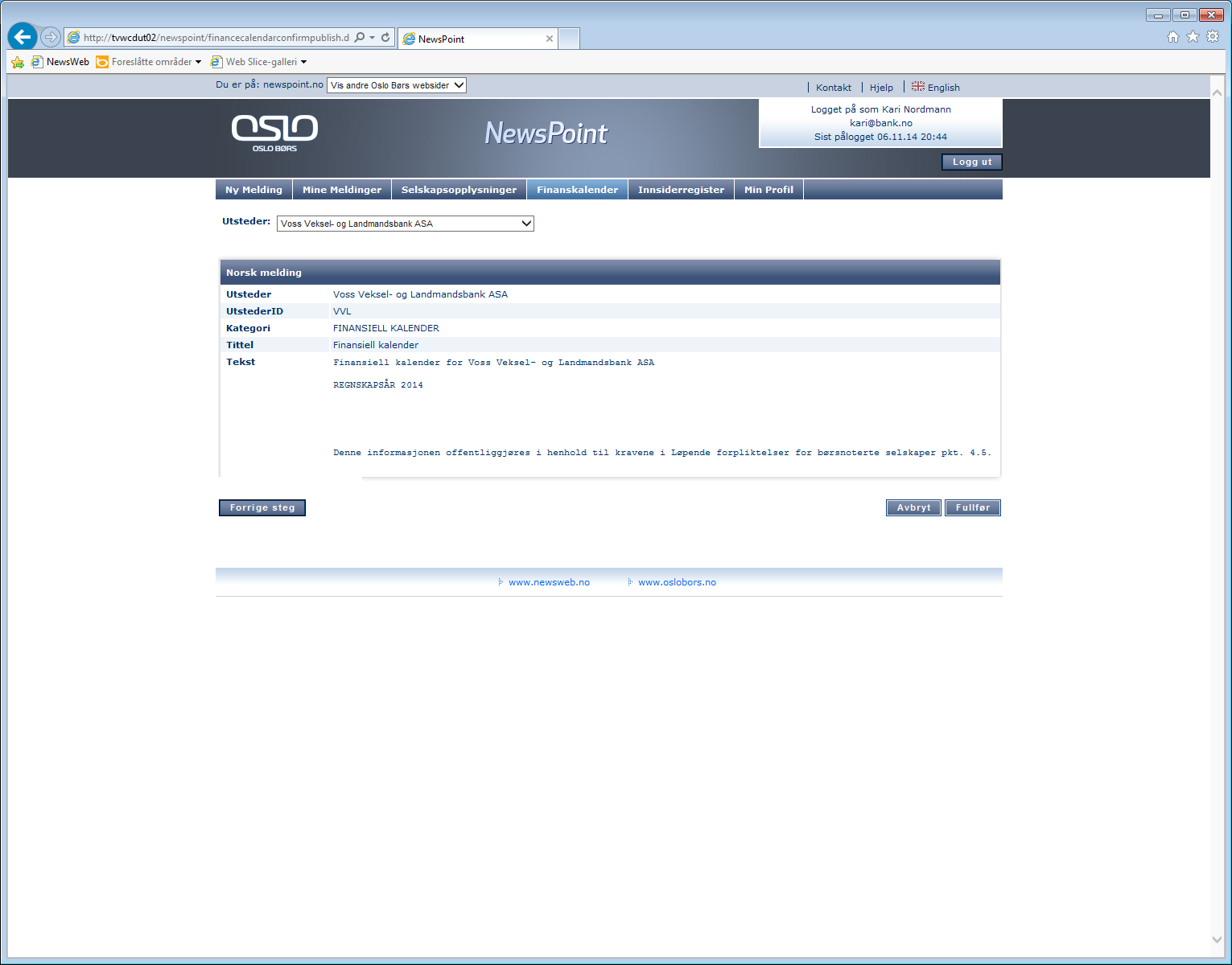Open address bar autocomplete dropdown arrow
This screenshot has width=1232, height=965.
point(373,38)
